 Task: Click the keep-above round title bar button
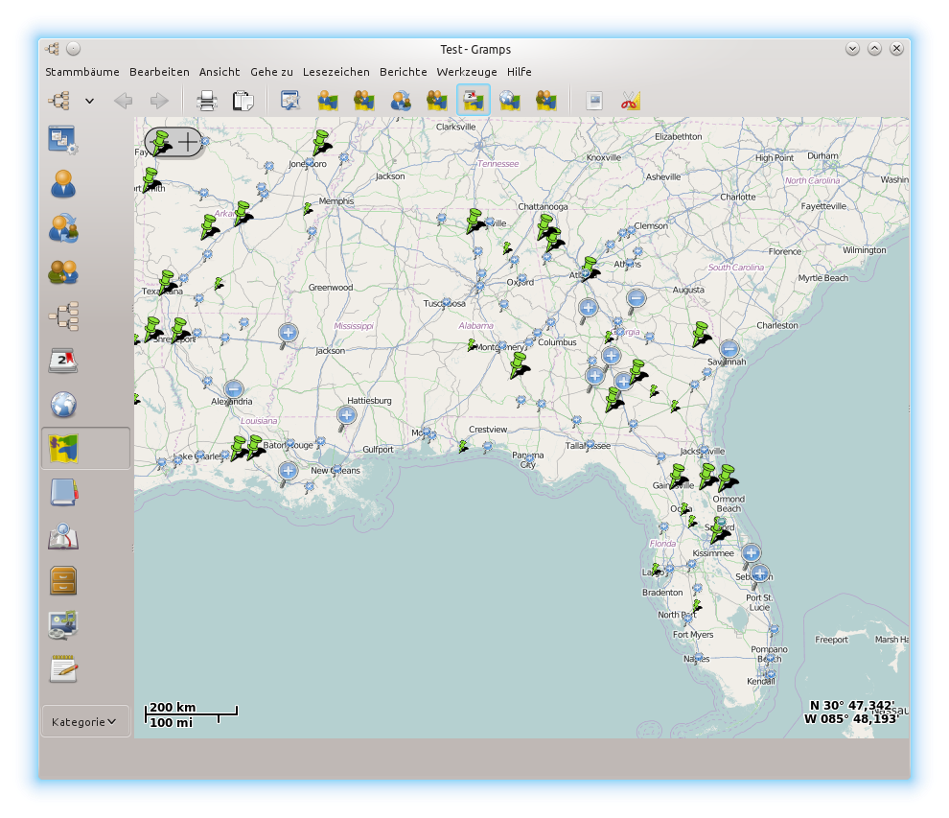73,49
